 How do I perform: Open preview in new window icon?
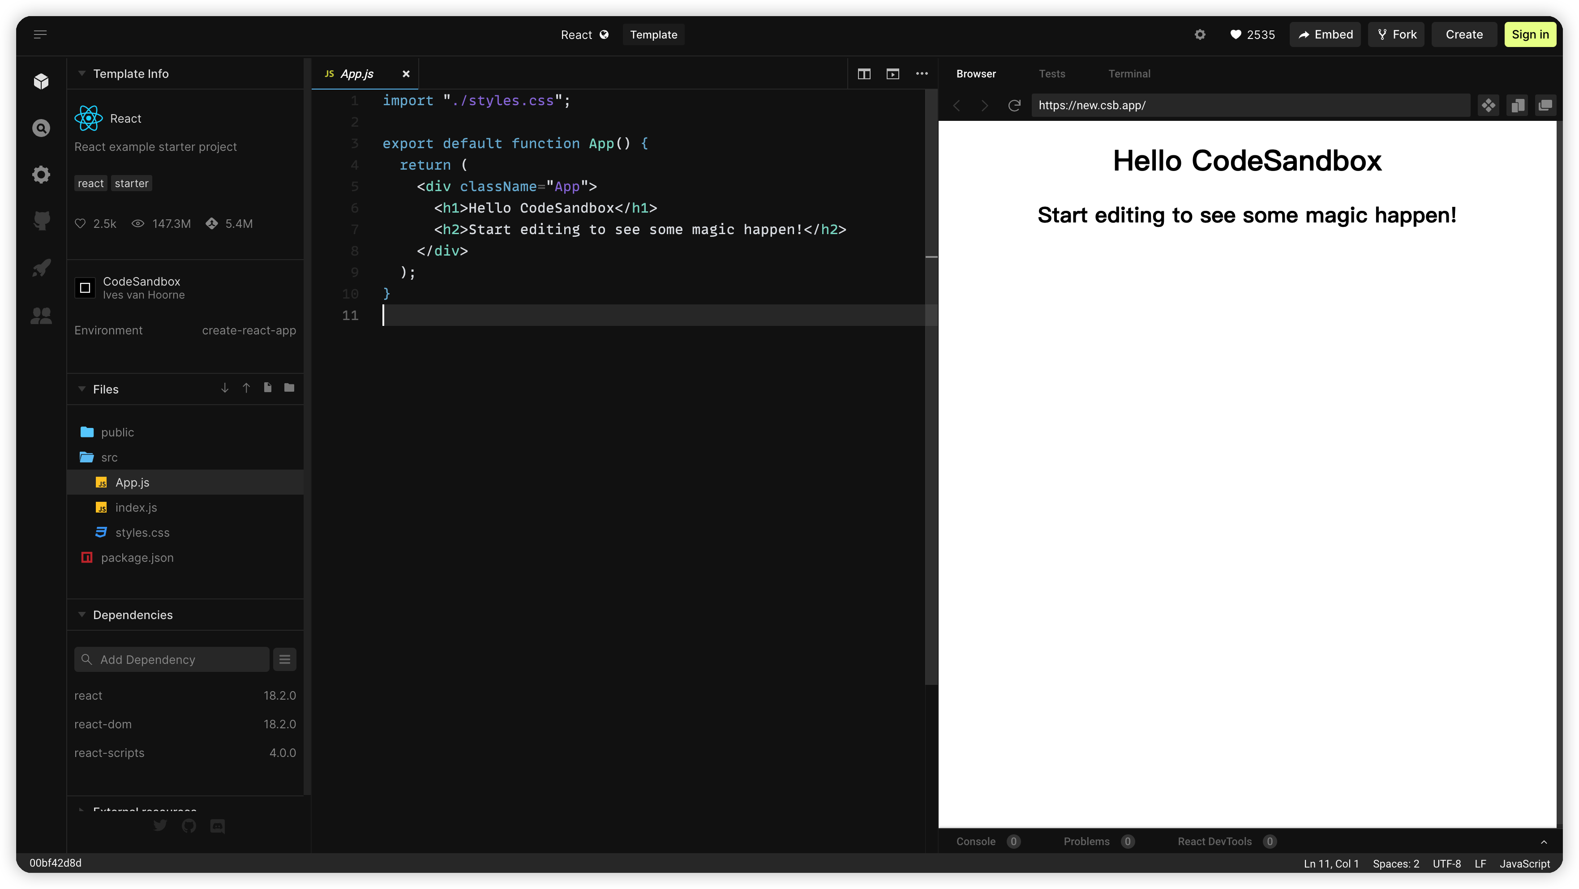[x=1545, y=105]
